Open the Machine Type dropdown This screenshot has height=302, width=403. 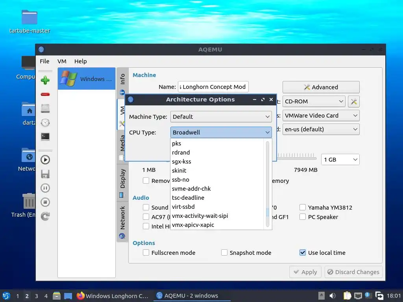pos(221,116)
